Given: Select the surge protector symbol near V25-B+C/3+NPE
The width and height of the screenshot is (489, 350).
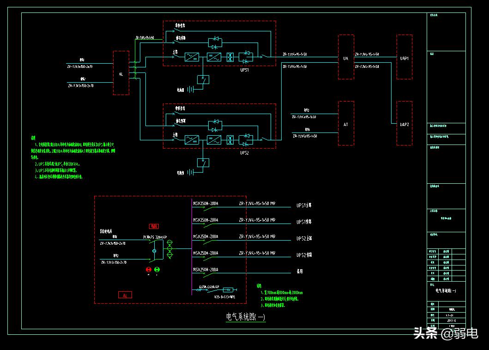Looking at the screenshot, I should click(227, 290).
